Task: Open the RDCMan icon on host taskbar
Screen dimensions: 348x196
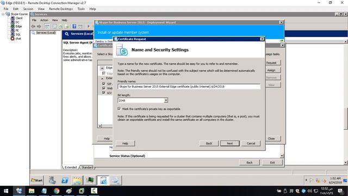Action: tap(19, 191)
